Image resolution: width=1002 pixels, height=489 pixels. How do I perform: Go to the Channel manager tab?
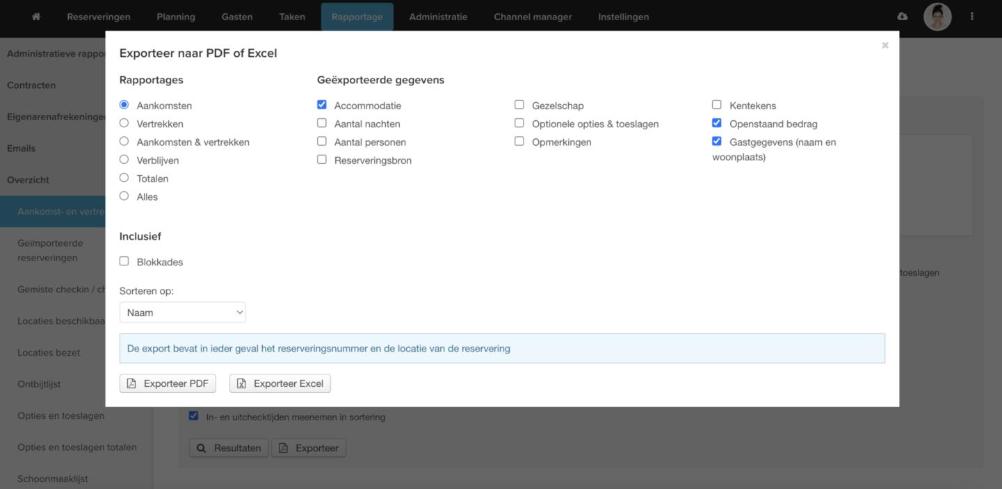[x=533, y=17]
